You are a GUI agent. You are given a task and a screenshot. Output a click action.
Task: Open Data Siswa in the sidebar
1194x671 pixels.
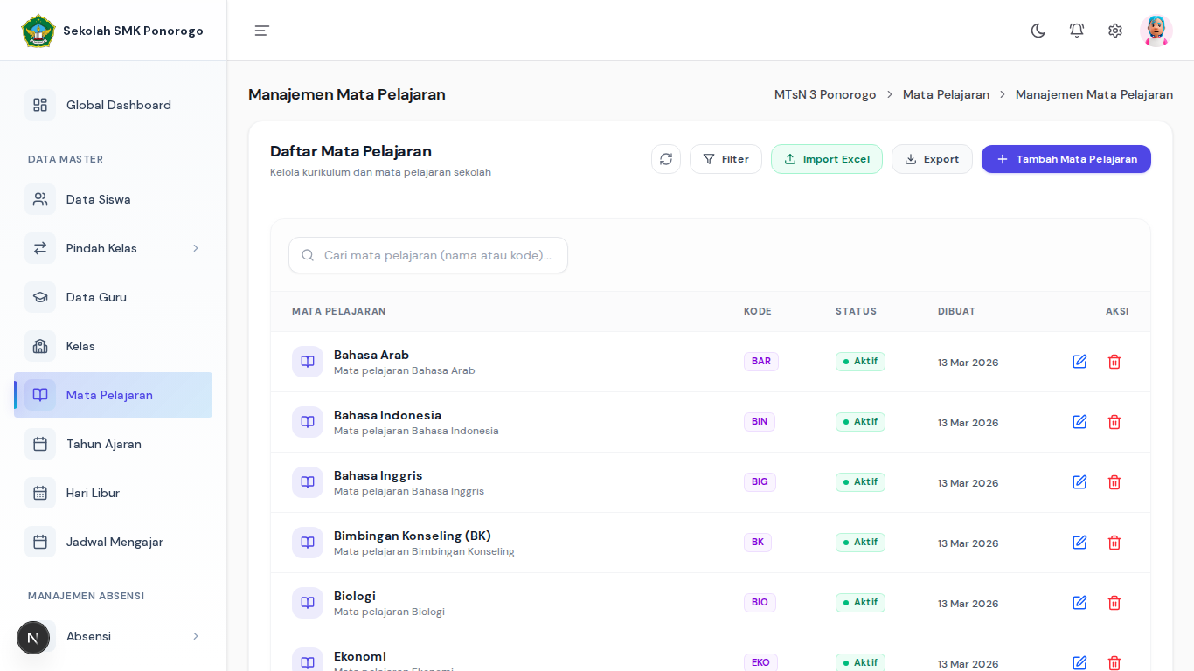coord(114,199)
